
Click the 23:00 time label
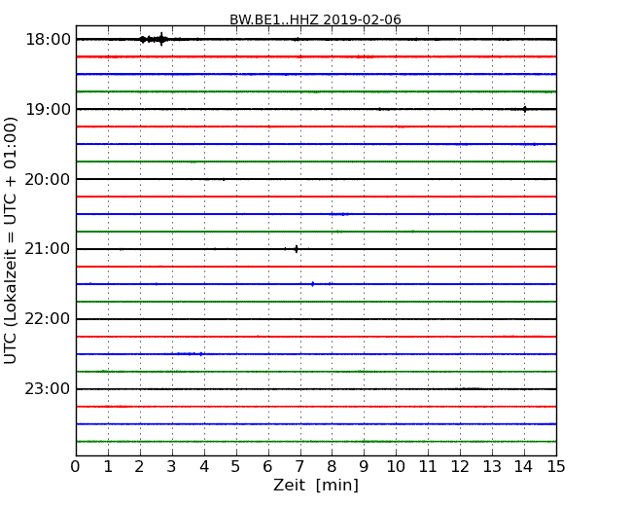pyautogui.click(x=48, y=389)
